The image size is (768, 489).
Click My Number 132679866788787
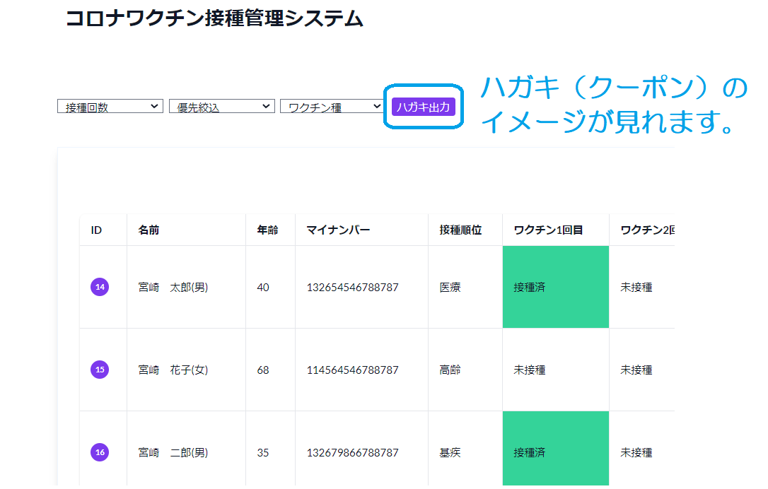[x=353, y=453]
